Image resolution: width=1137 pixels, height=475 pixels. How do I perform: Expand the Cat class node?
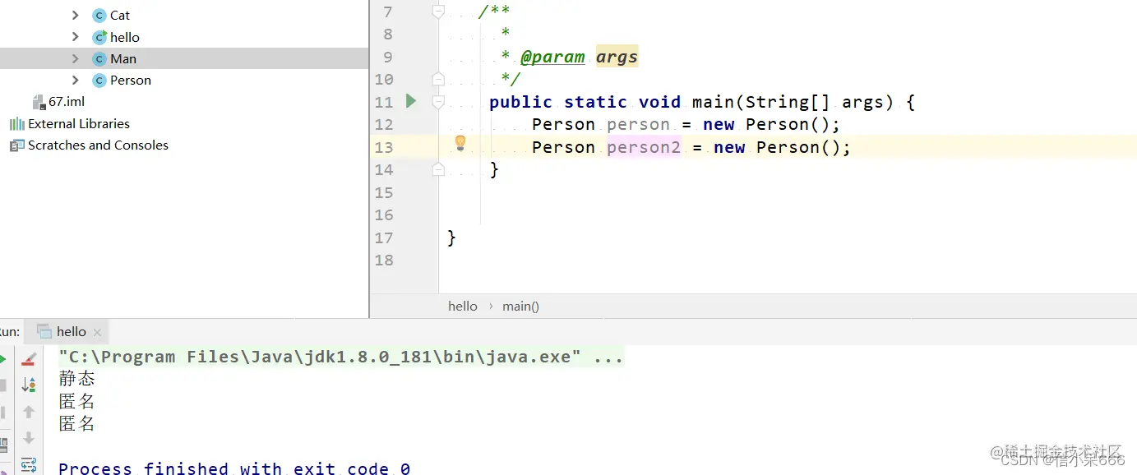point(75,15)
